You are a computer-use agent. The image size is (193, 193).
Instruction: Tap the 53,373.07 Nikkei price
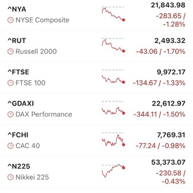coord(168,163)
